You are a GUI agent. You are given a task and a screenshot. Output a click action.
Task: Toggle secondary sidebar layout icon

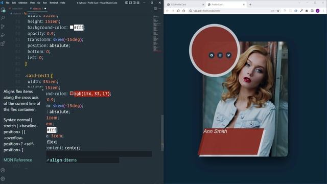134,3
